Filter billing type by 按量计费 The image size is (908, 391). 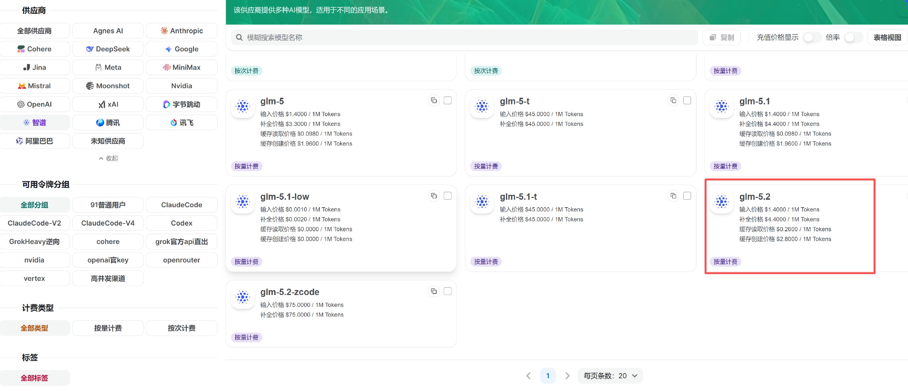(x=108, y=328)
